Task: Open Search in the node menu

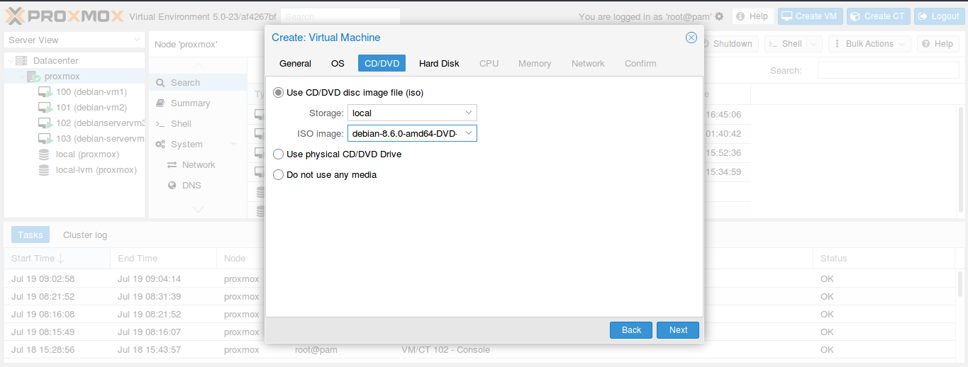Action: (x=198, y=83)
